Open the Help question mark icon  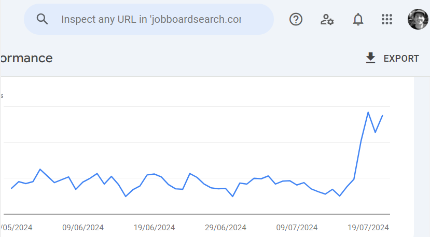pos(296,19)
